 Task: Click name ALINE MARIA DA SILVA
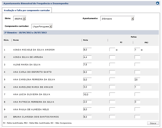[x=27, y=65]
